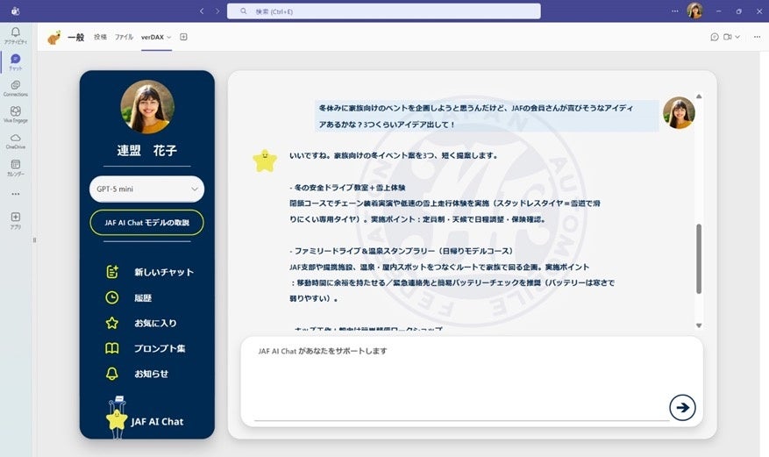Open OneDrive cloud icon in sidebar
The height and width of the screenshot is (457, 769).
pyautogui.click(x=16, y=140)
